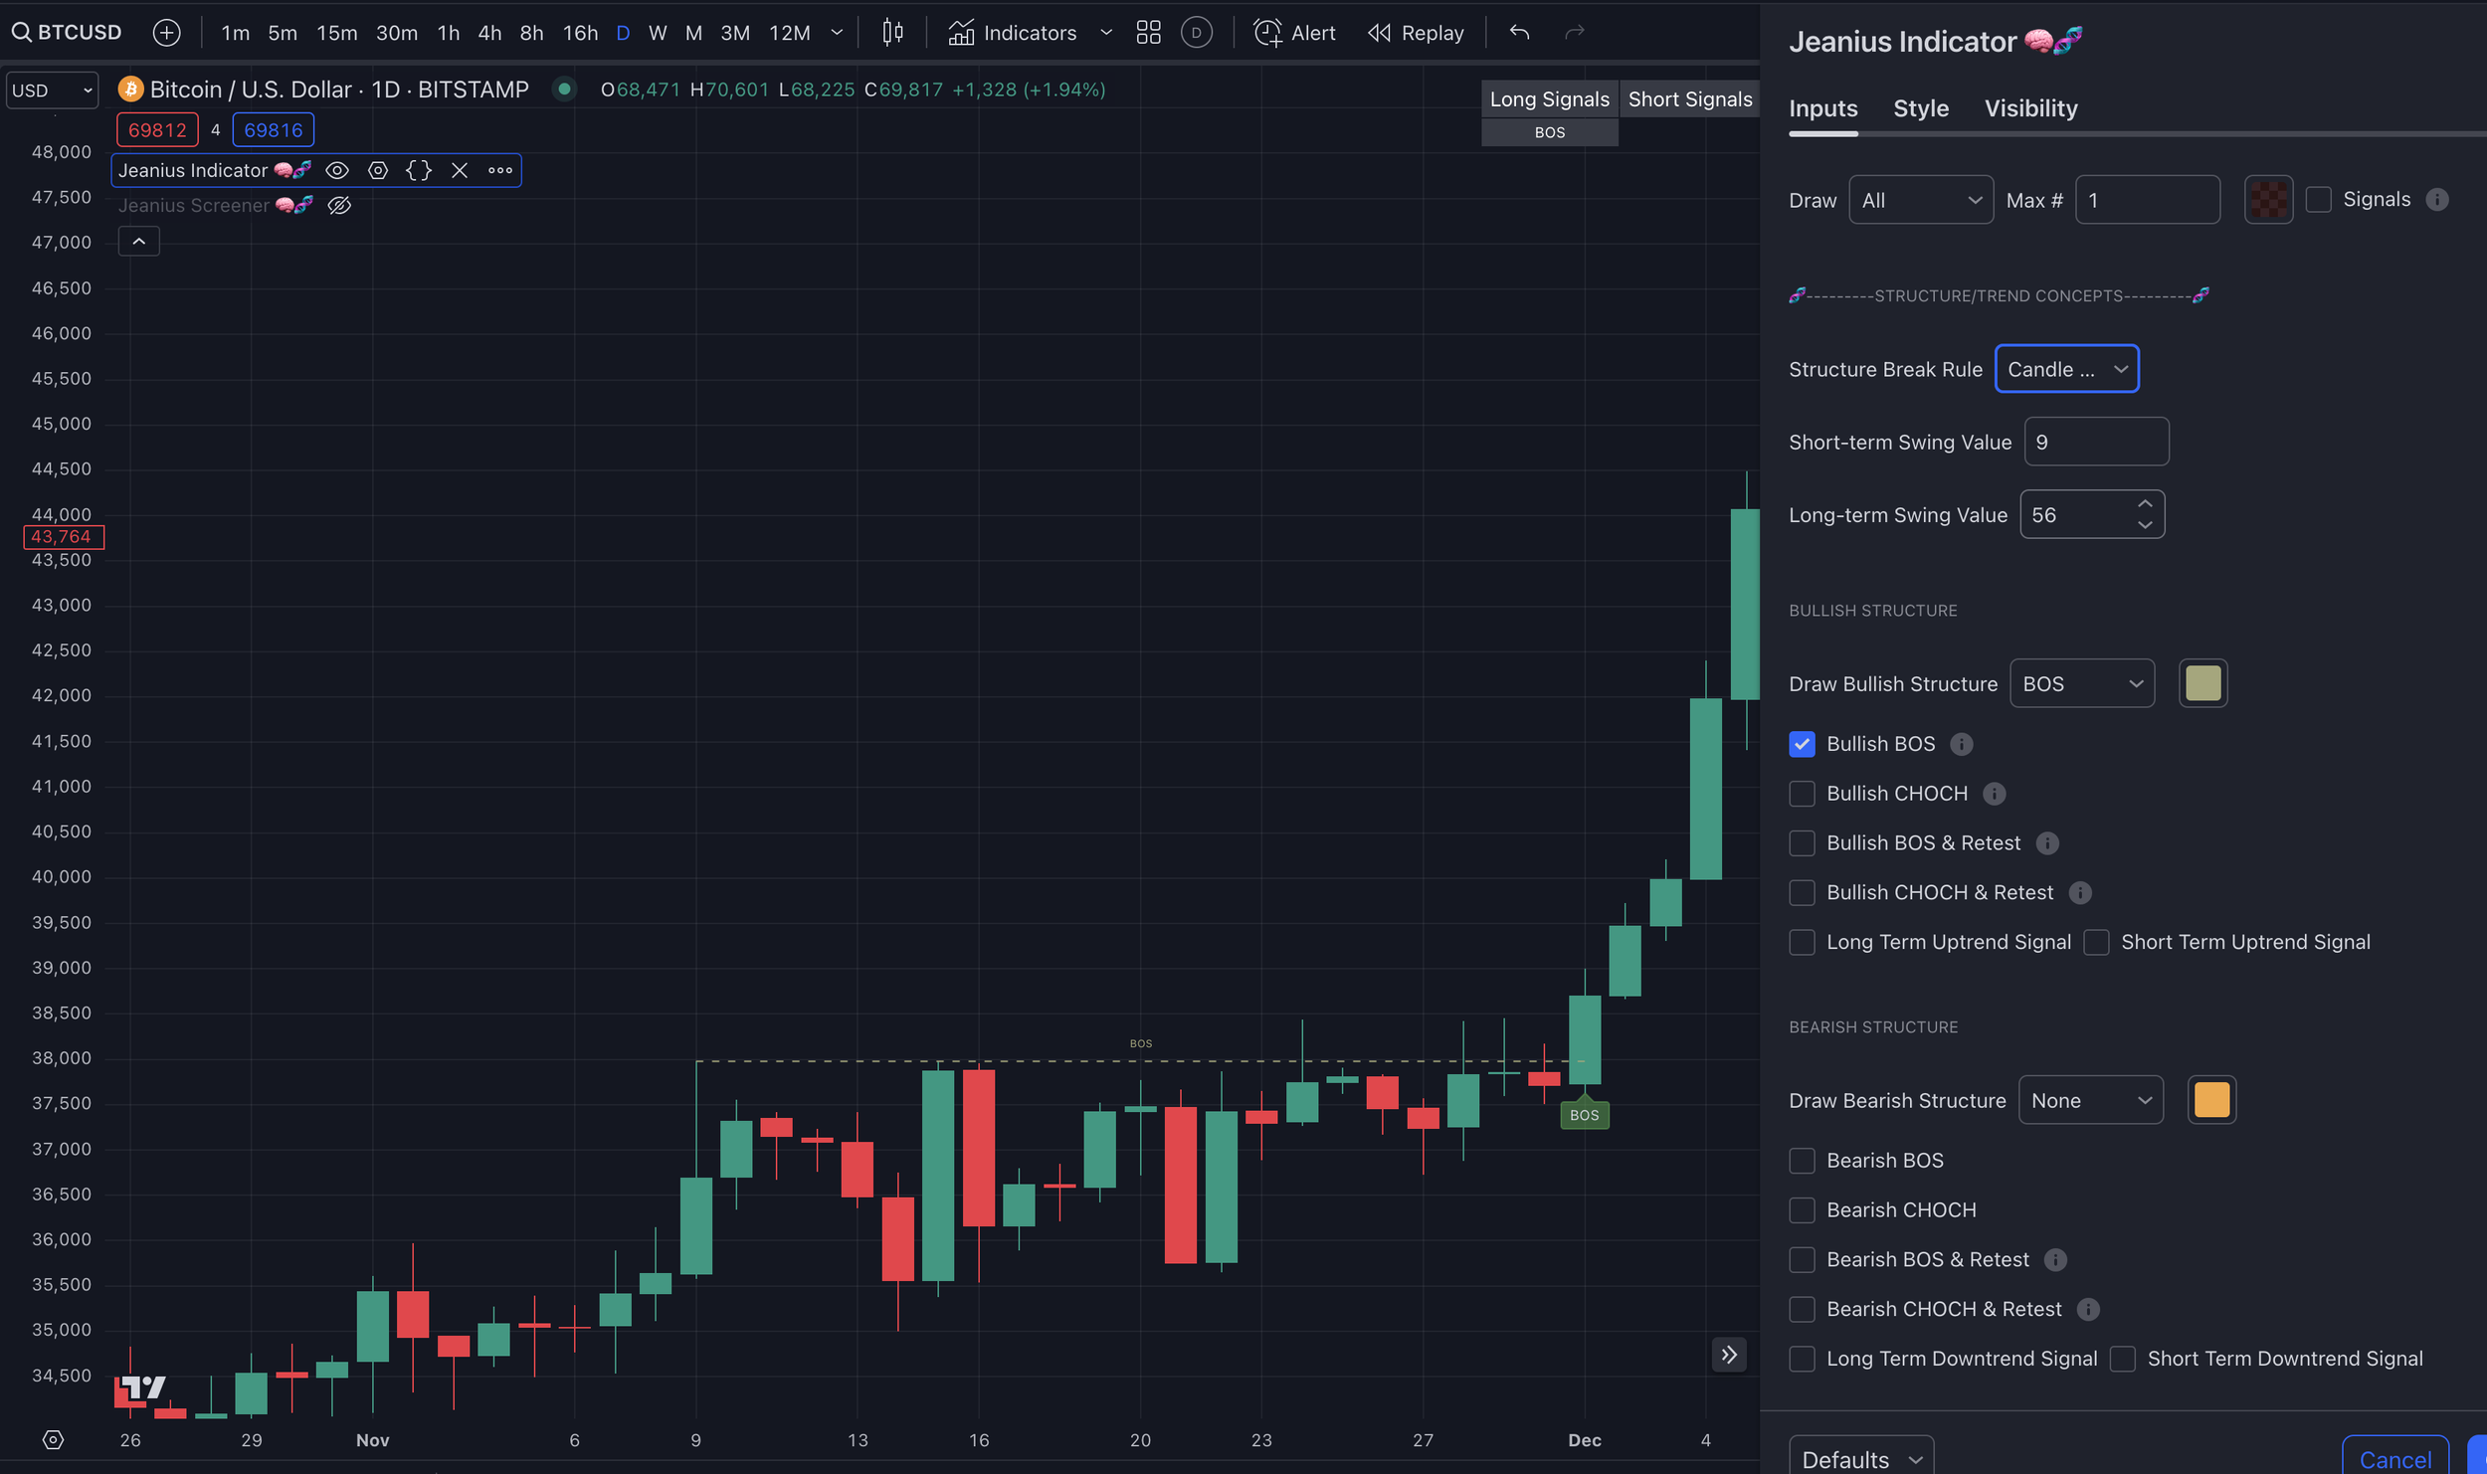
Task: Click the Short Signals table header
Action: (1689, 99)
